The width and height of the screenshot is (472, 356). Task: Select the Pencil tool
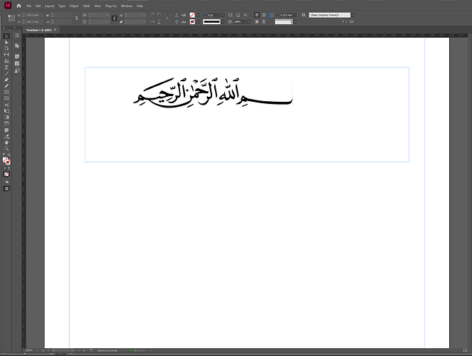[x=6, y=85]
